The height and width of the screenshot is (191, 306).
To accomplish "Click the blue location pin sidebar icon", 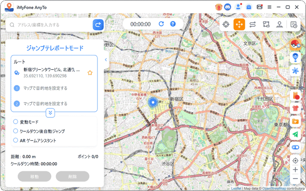I will click(x=295, y=58).
